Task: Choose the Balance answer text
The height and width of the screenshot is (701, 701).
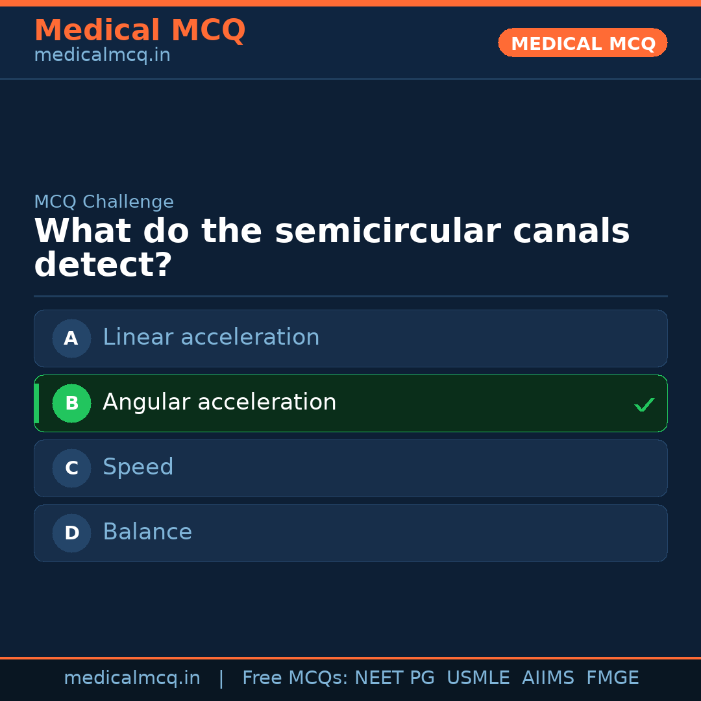Action: tap(147, 532)
